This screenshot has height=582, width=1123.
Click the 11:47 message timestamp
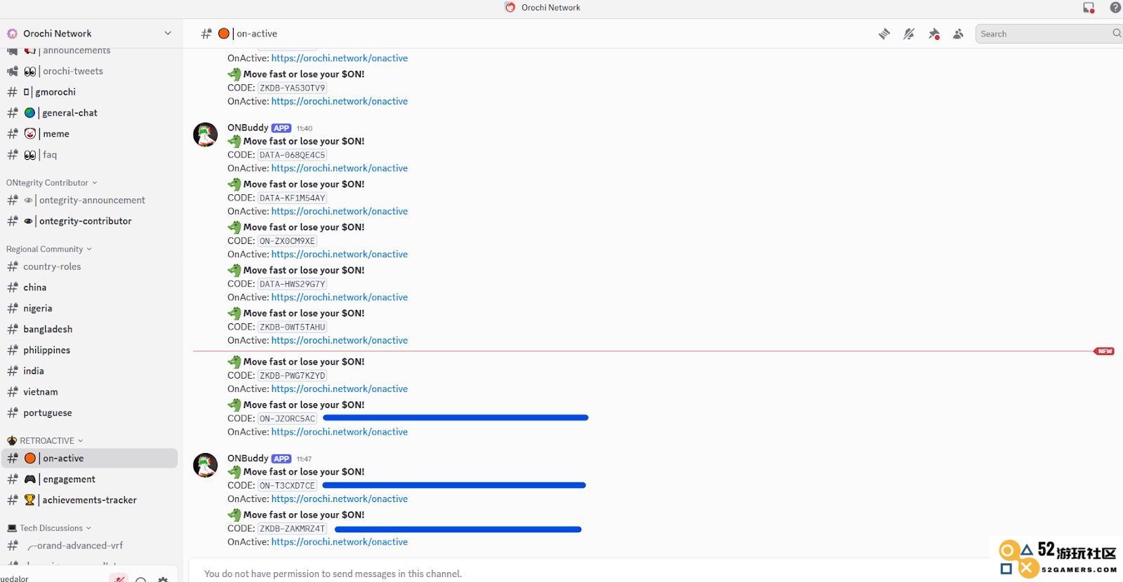pyautogui.click(x=304, y=459)
